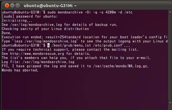The height and width of the screenshot is (110, 172).
Task: Click the 'Mondo has aborted.' message
Action: (x=20, y=70)
